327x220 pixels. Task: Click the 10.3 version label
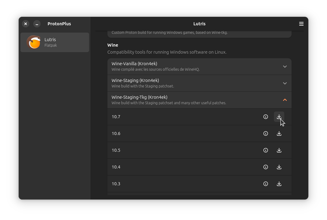[x=116, y=184]
